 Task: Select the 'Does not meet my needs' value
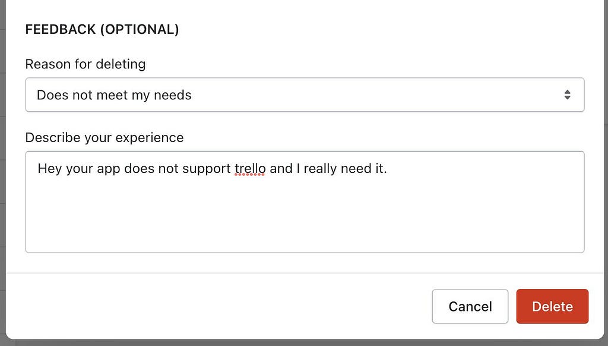(114, 95)
